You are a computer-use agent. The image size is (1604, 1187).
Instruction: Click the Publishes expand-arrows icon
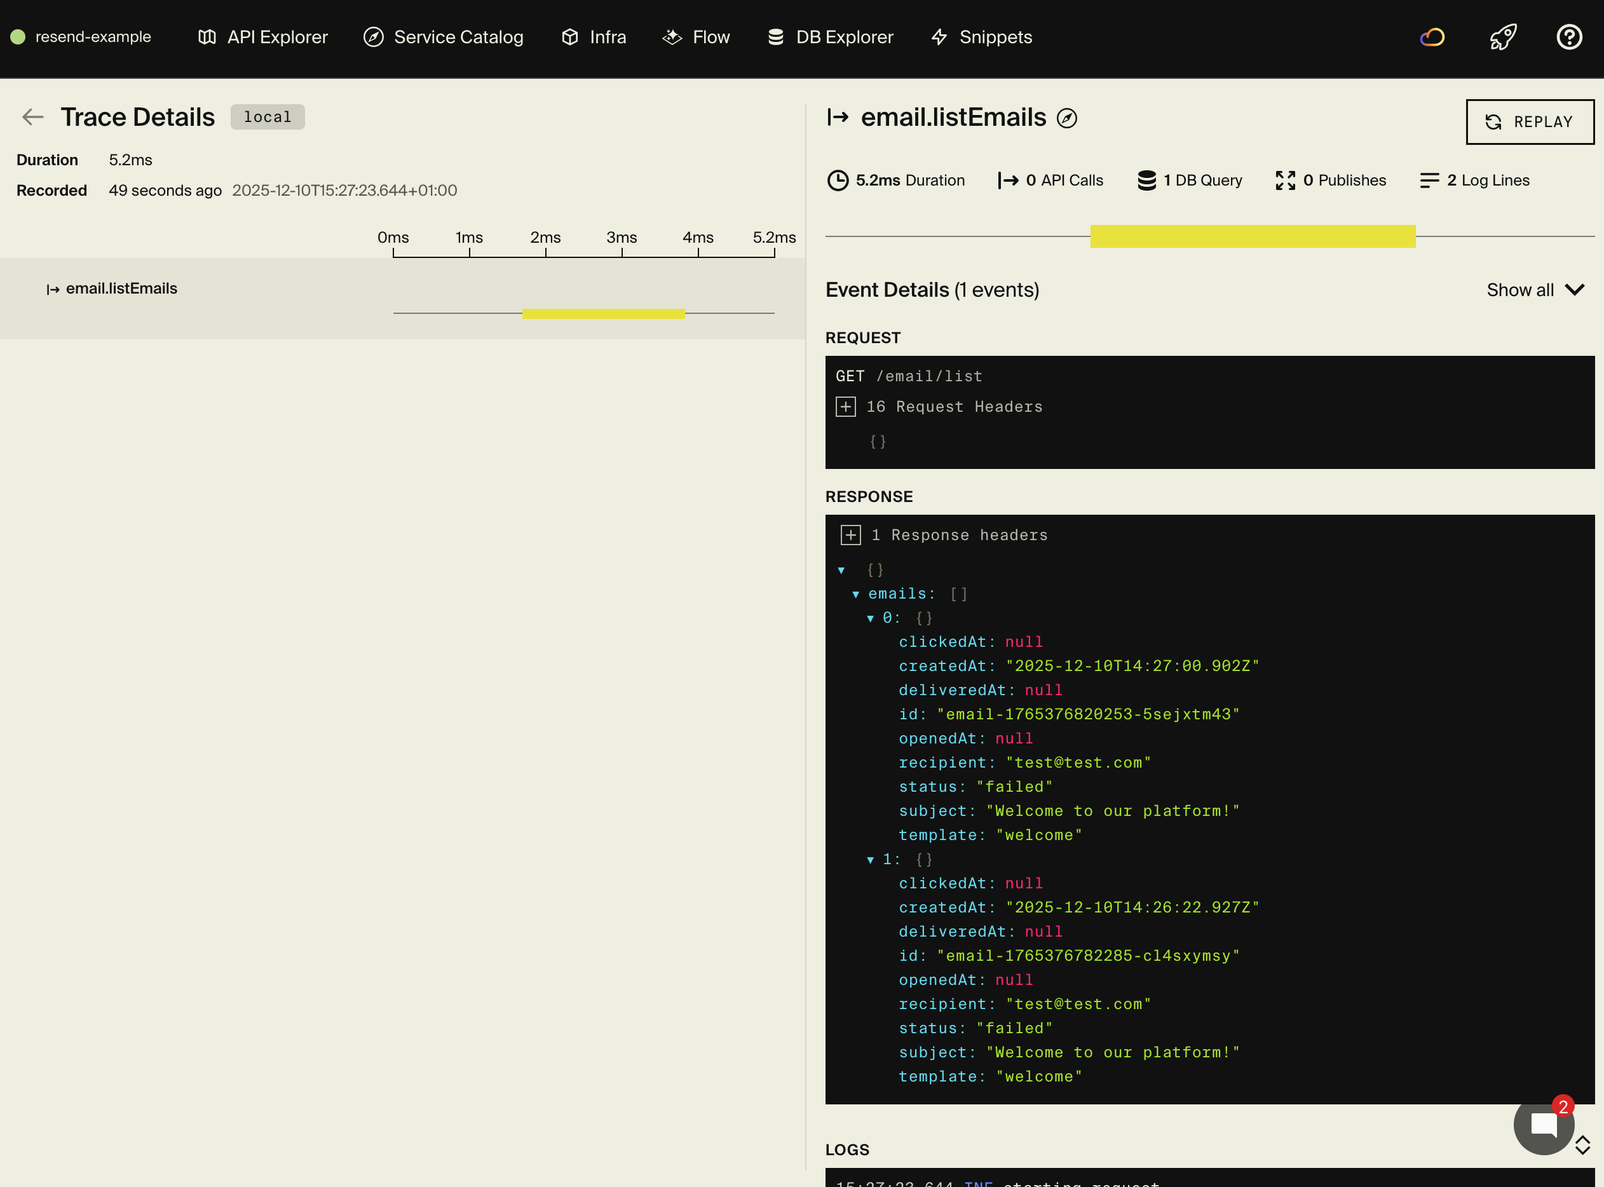click(1285, 180)
